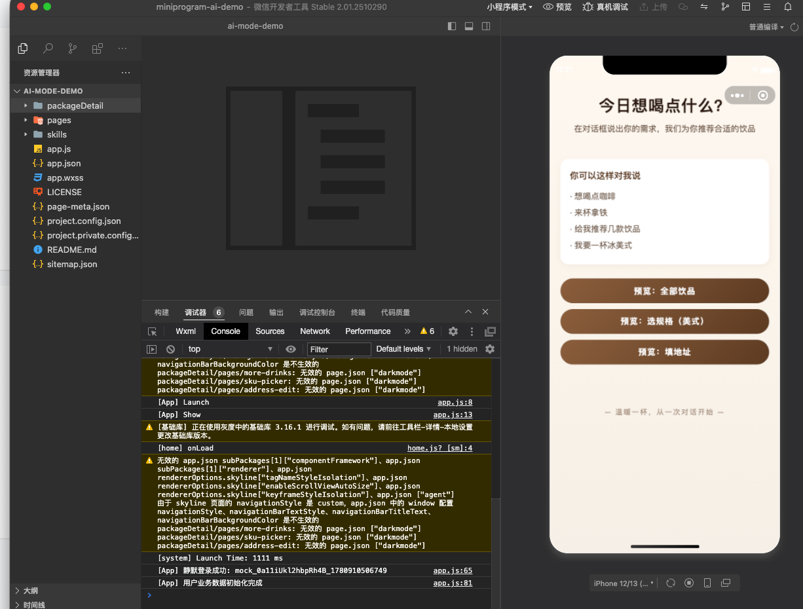The image size is (803, 609).
Task: Switch to the Wxml devtools tab
Action: (186, 331)
